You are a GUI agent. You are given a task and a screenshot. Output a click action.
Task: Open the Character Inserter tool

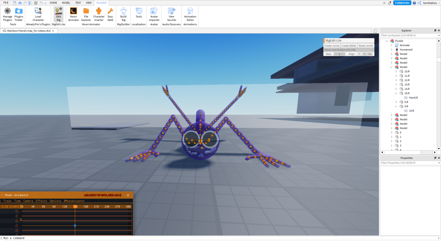pos(99,14)
